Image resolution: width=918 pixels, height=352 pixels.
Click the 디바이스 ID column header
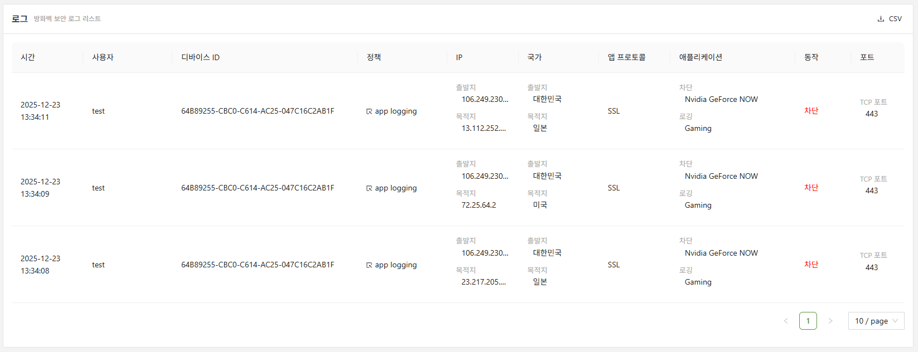pyautogui.click(x=200, y=57)
